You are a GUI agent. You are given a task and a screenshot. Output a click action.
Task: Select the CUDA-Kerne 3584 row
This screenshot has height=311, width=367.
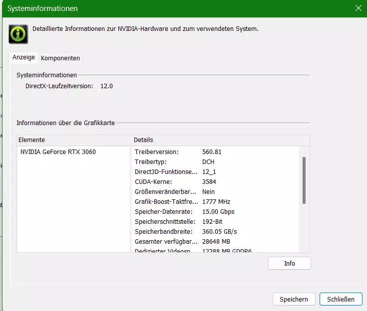click(x=215, y=182)
